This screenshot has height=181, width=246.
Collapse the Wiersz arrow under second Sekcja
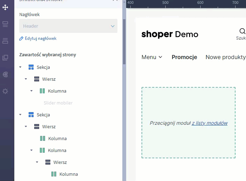point(26,126)
